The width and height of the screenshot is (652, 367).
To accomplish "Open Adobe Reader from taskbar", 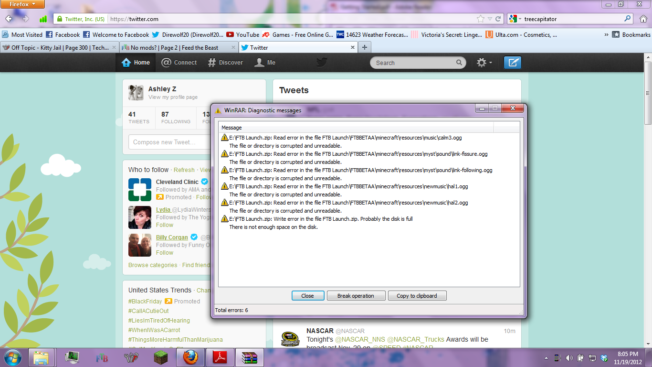I will 220,357.
